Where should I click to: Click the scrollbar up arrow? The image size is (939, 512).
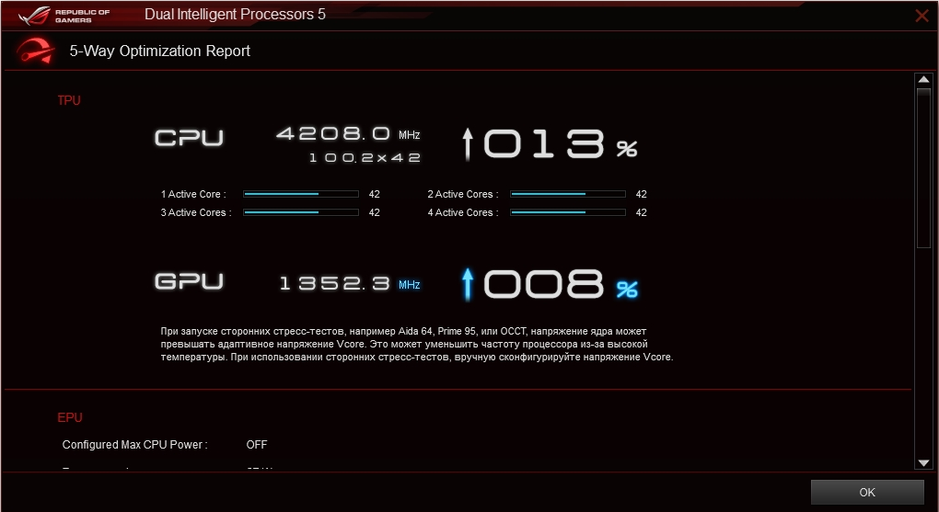coord(923,80)
